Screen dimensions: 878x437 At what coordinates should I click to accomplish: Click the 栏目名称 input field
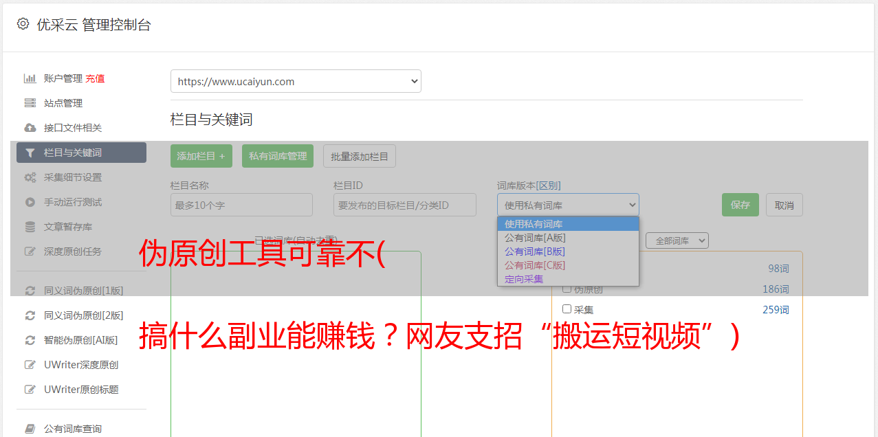pyautogui.click(x=241, y=205)
